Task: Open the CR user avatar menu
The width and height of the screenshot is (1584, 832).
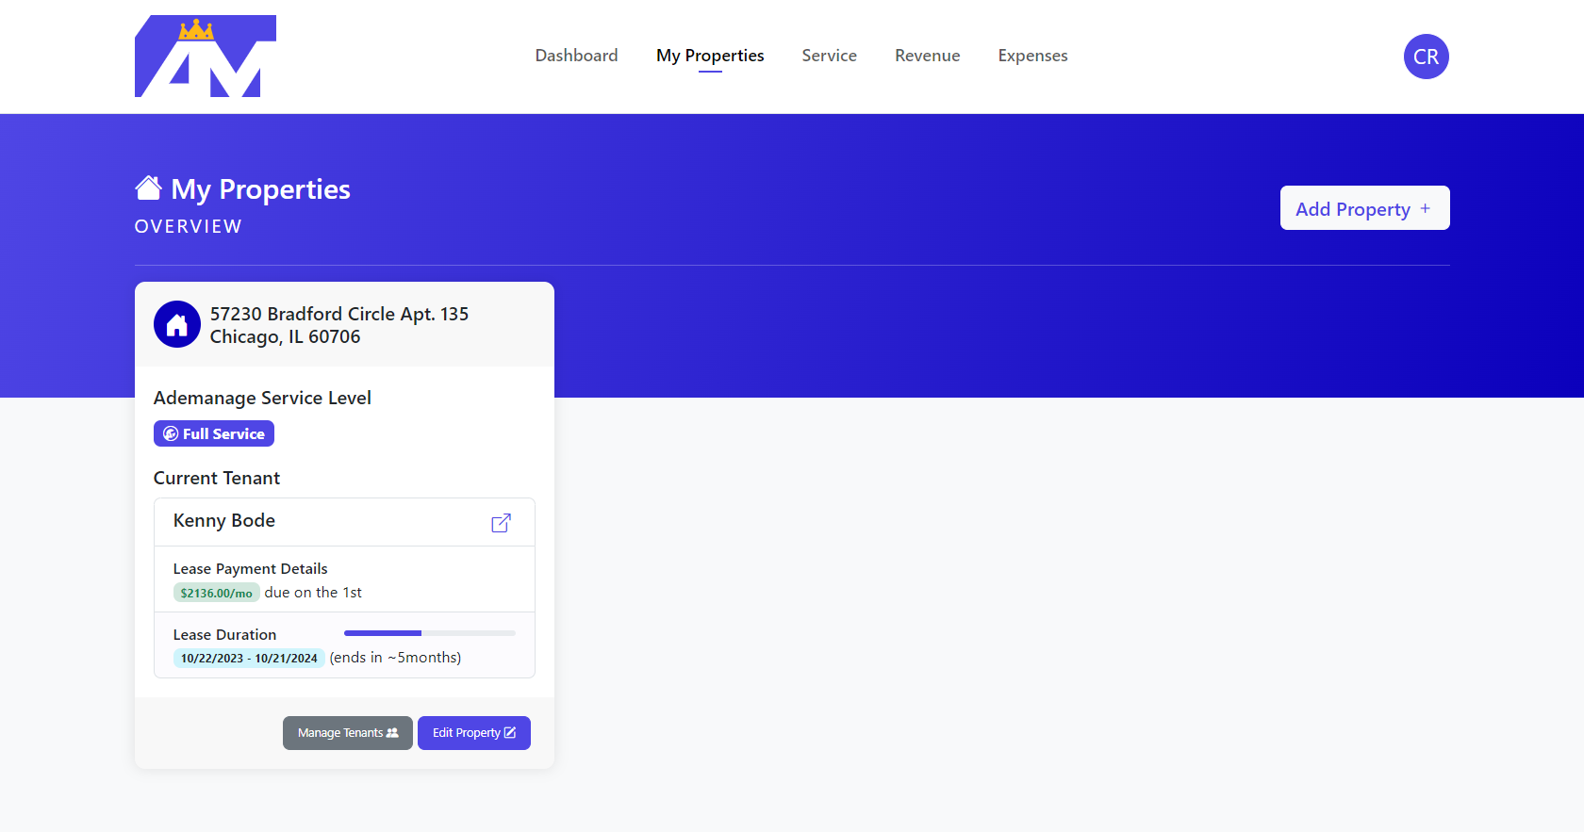Action: pos(1426,57)
